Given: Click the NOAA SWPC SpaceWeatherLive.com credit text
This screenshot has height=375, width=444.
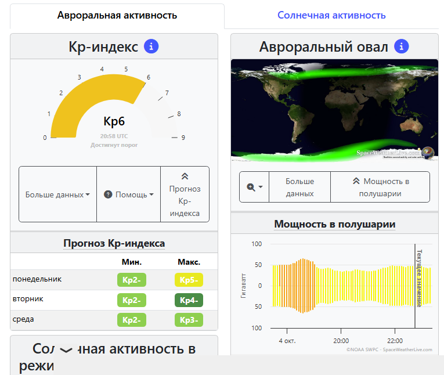Looking at the screenshot, I should (x=389, y=349).
